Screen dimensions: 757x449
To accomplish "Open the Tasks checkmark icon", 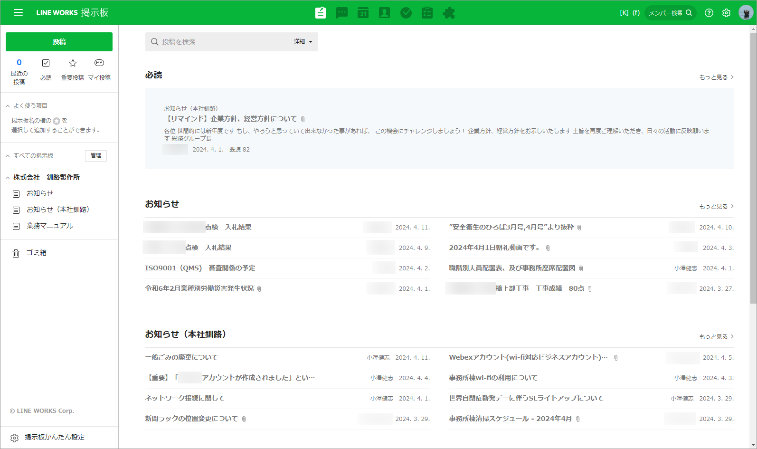I will point(406,13).
